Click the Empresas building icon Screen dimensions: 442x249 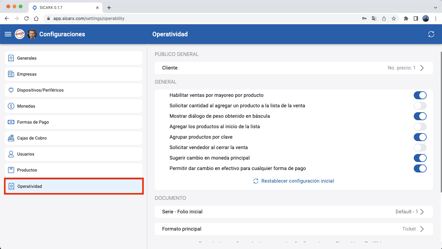(11, 74)
